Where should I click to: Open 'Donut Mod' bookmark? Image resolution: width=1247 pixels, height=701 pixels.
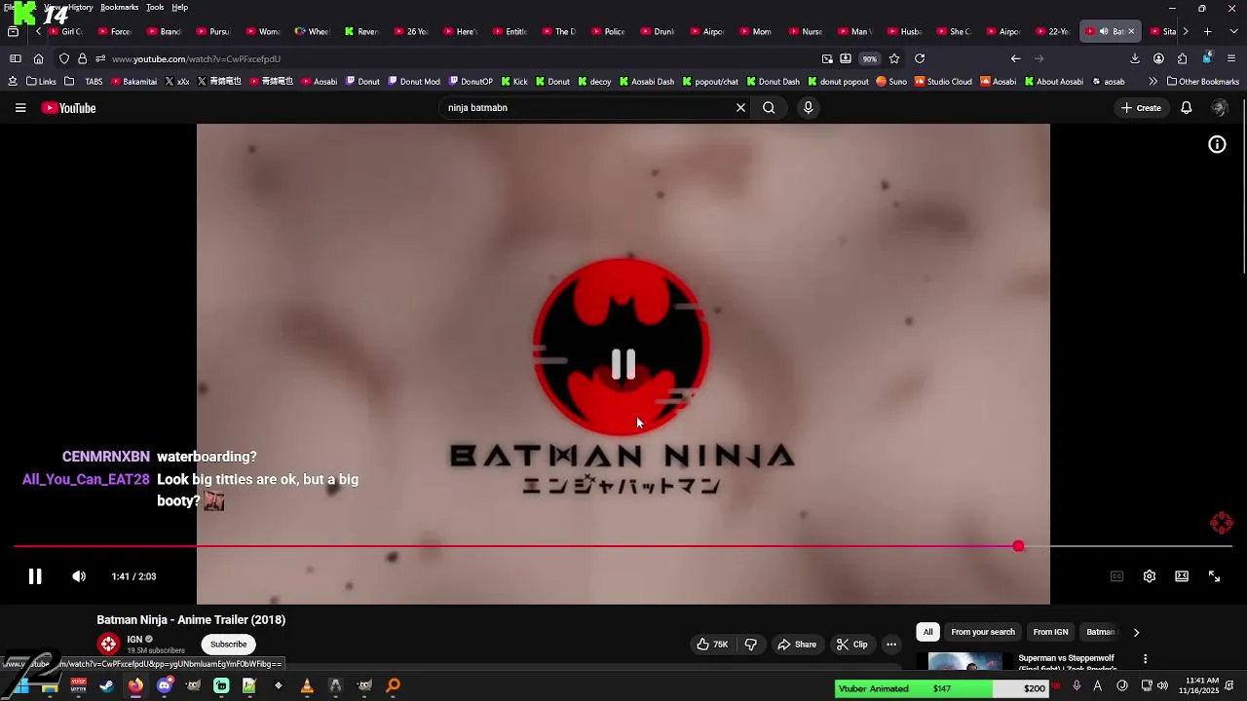[414, 82]
